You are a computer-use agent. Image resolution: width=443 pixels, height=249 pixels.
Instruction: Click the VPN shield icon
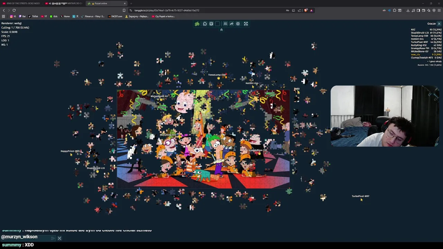(434, 10)
